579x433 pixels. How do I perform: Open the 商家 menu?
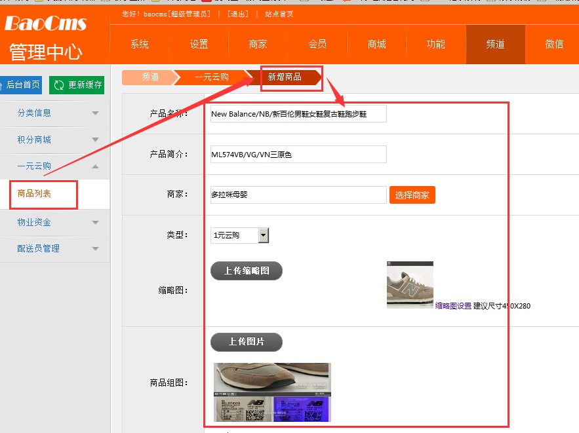pyautogui.click(x=258, y=45)
